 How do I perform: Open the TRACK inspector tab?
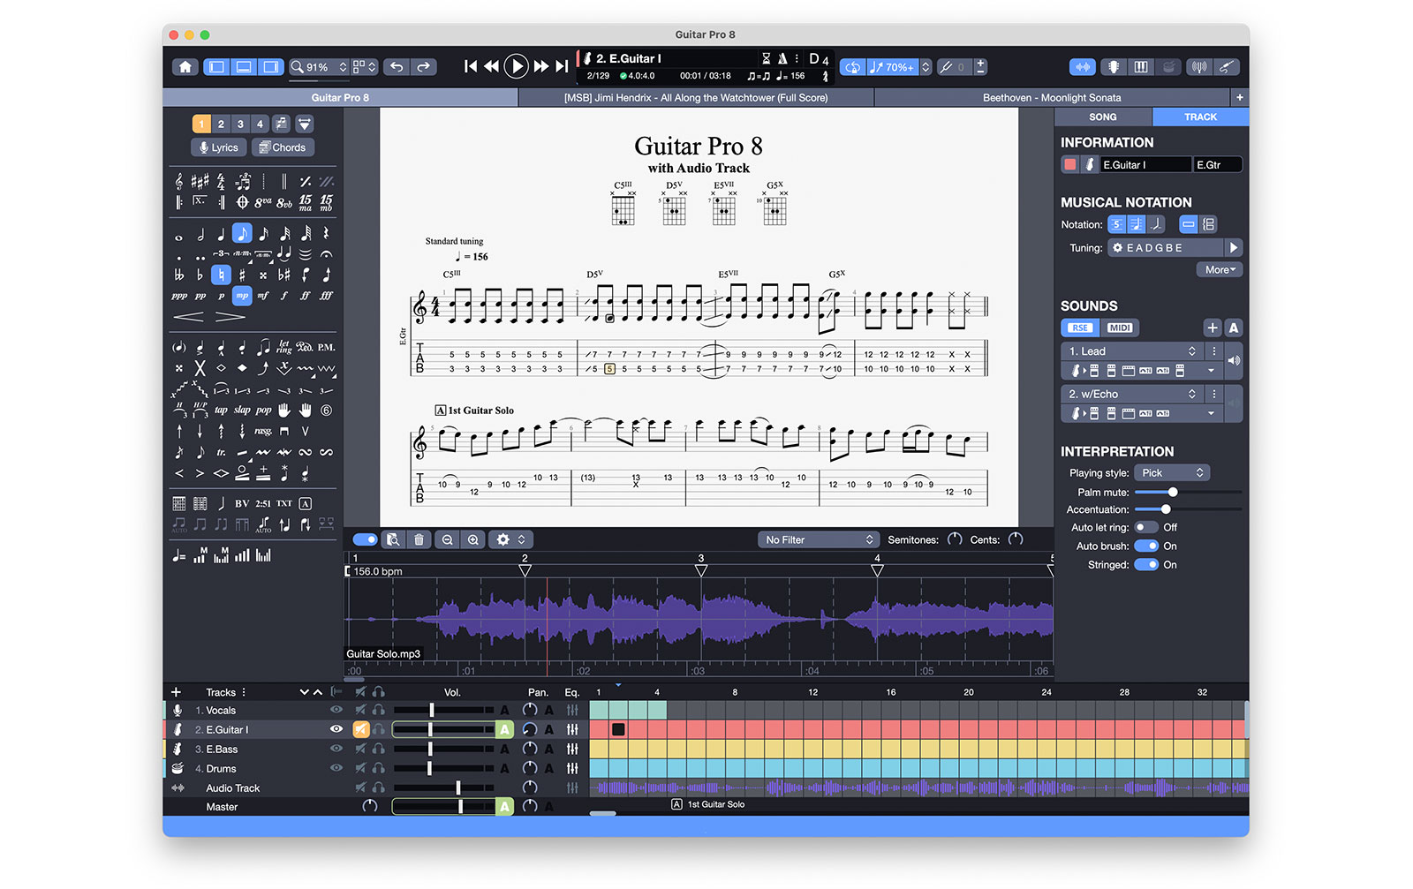pos(1200,117)
